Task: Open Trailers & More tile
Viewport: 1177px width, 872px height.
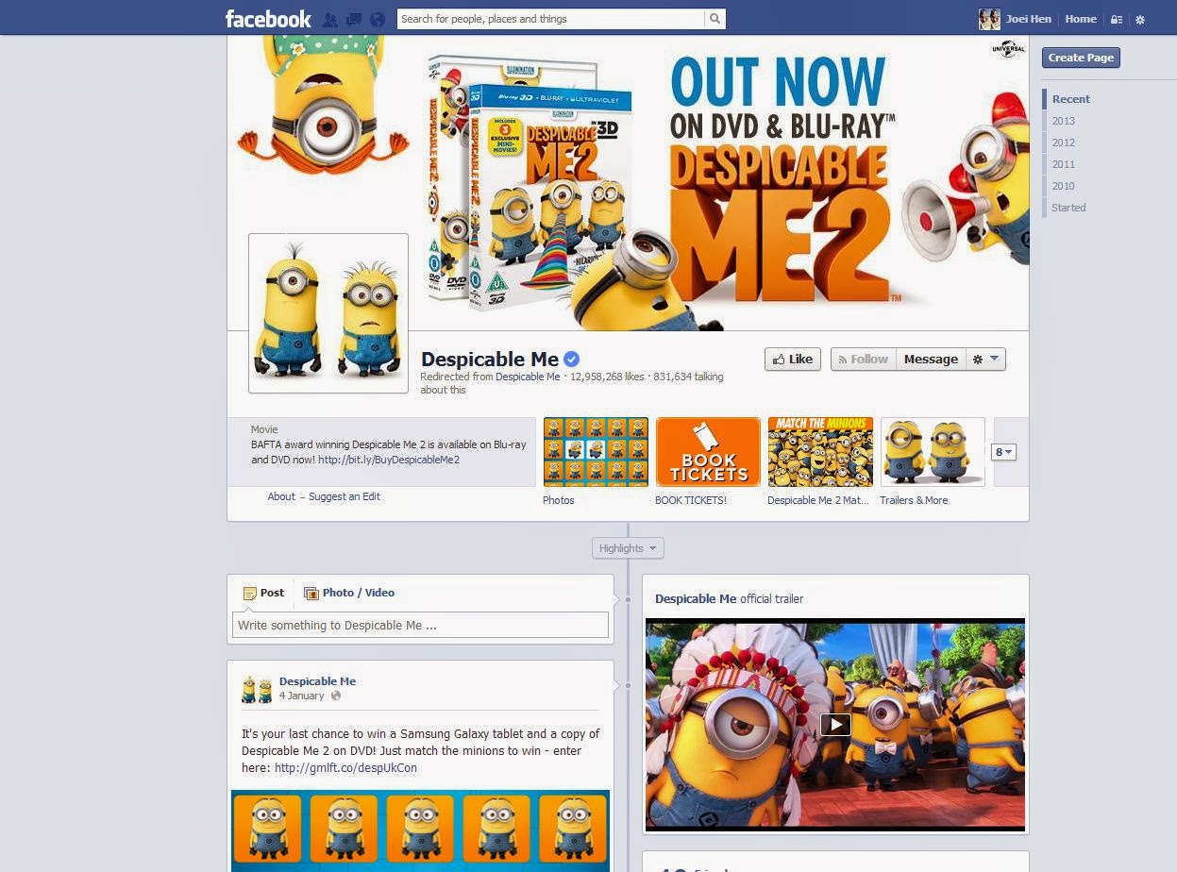Action: point(933,452)
